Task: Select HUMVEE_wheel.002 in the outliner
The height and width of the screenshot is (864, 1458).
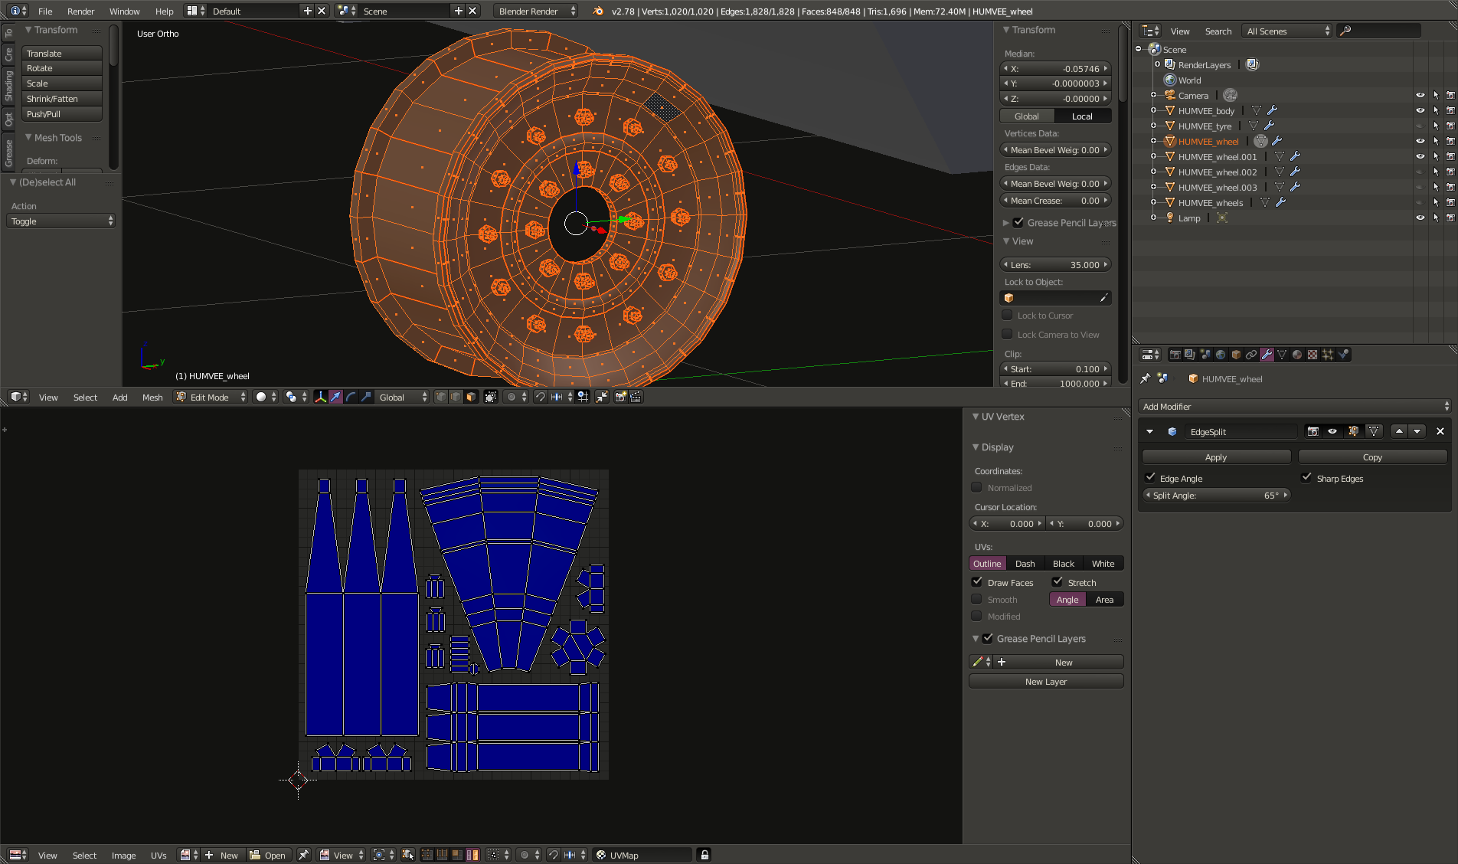Action: pyautogui.click(x=1218, y=172)
